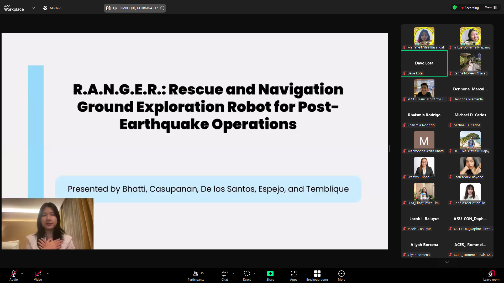Click the green Share screen icon
Viewport: 504px width, 283px height.
coord(270,274)
